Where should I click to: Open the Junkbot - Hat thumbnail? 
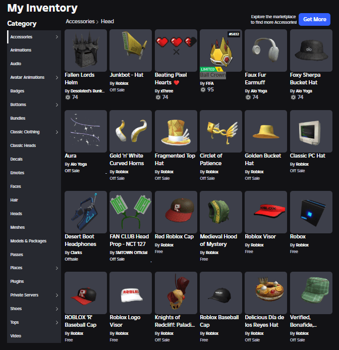131,51
